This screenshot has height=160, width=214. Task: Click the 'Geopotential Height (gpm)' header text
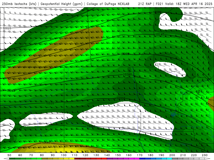pos(62,4)
